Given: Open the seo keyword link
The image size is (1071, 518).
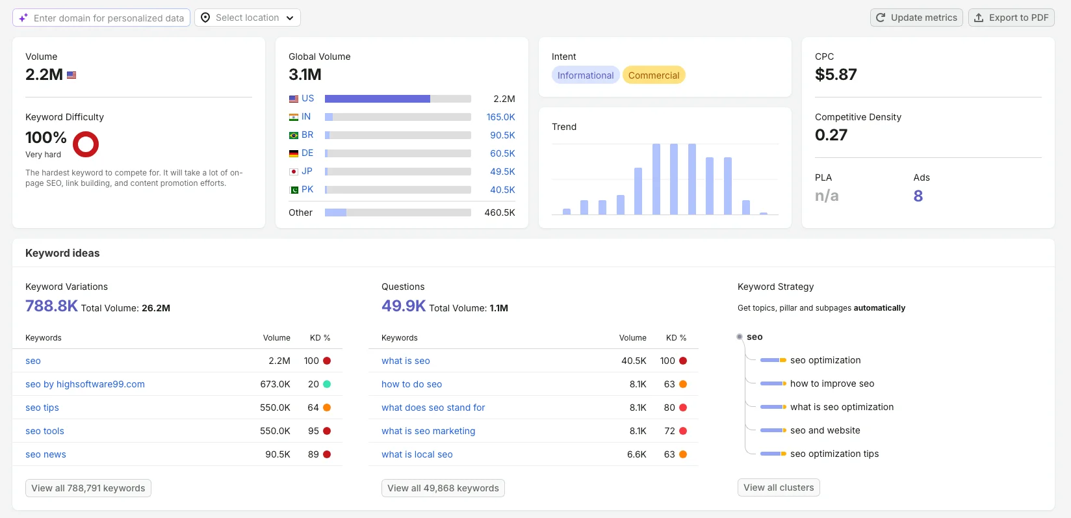Looking at the screenshot, I should 33,361.
